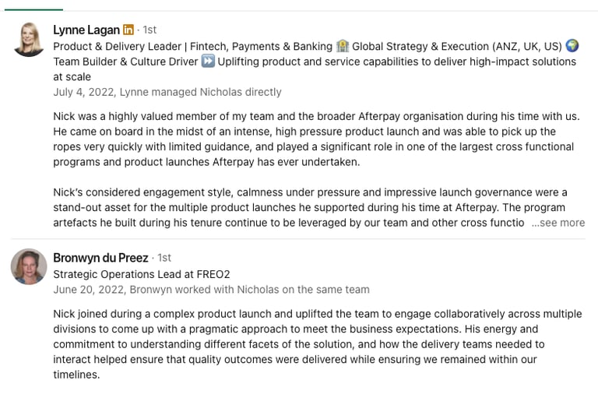The height and width of the screenshot is (398, 598).
Task: Click LinkedIn premium badge beside Lynne Lagan
Action: click(128, 30)
